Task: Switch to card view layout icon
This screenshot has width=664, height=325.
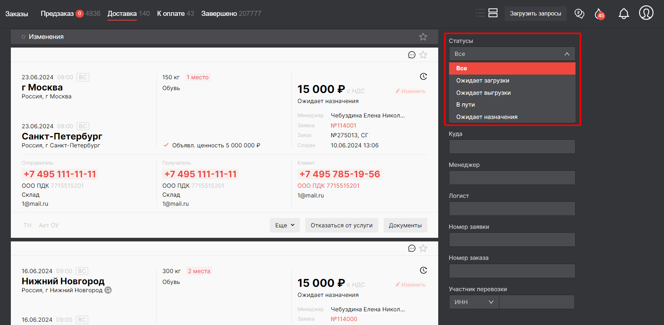Action: (493, 13)
